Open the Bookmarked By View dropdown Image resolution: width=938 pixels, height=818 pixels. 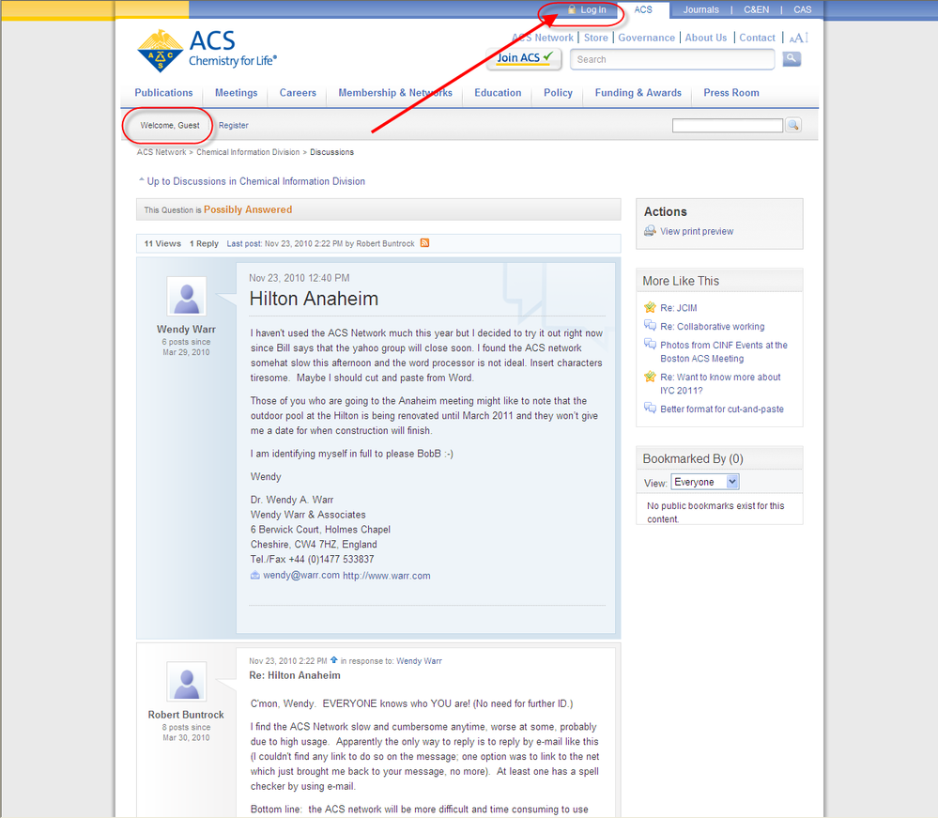(704, 482)
